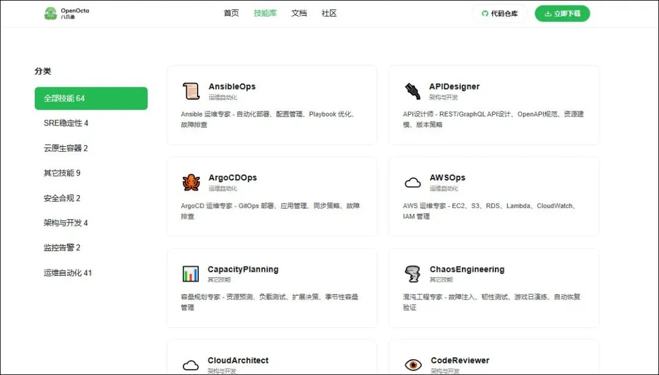Click the GitHub icon in 代码仓库 button
659x375 pixels.
coord(485,13)
